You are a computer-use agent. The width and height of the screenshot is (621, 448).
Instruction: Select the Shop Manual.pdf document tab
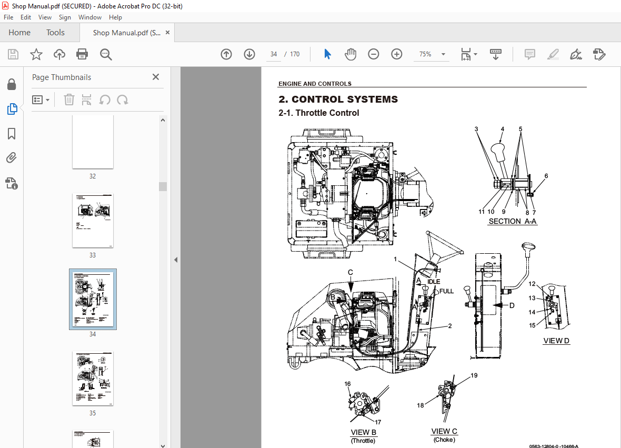pyautogui.click(x=126, y=33)
